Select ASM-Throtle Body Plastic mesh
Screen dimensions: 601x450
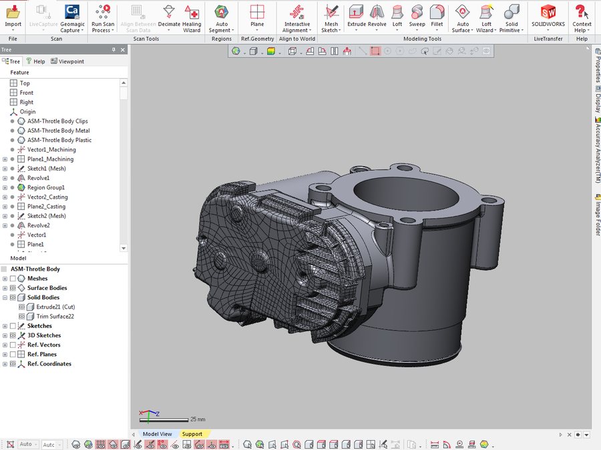59,140
